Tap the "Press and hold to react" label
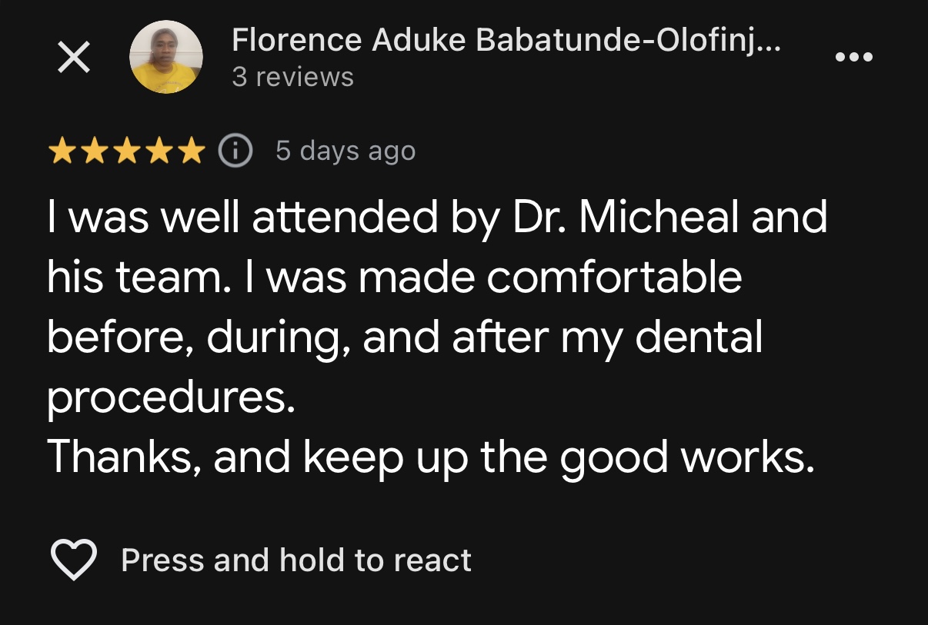The image size is (928, 625). click(x=296, y=560)
